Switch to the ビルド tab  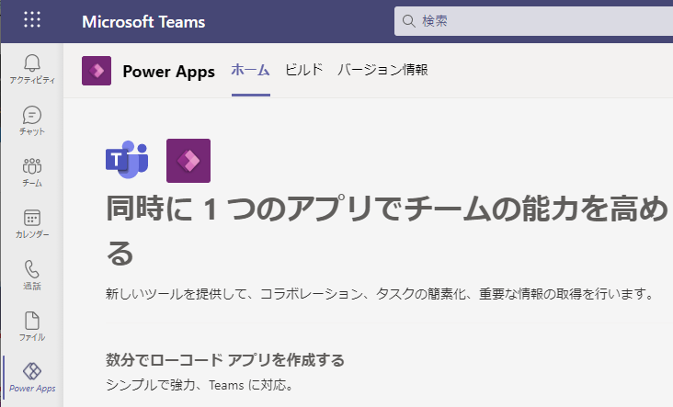tap(304, 70)
